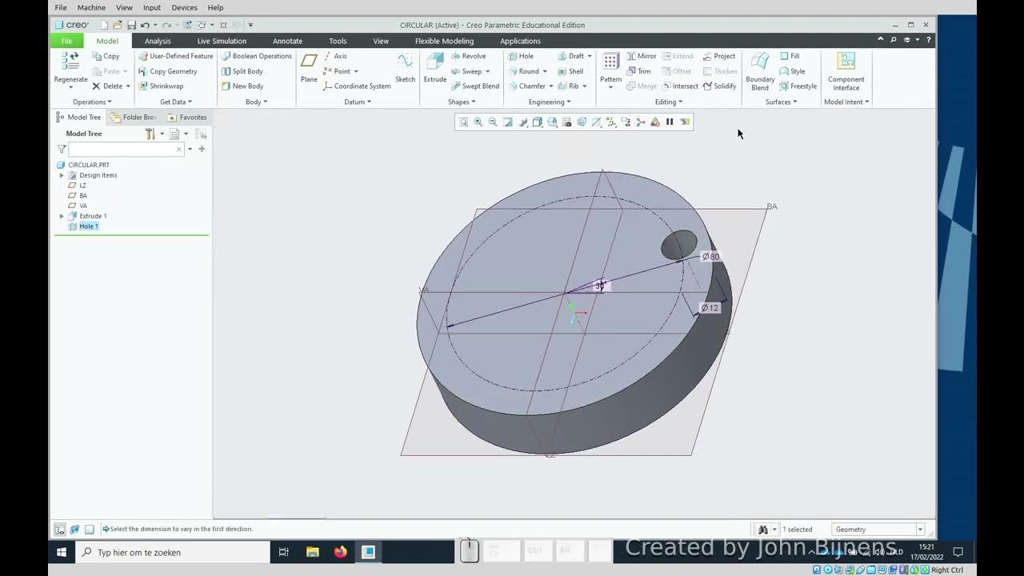
Task: Toggle datum plane display filter
Action: [596, 122]
